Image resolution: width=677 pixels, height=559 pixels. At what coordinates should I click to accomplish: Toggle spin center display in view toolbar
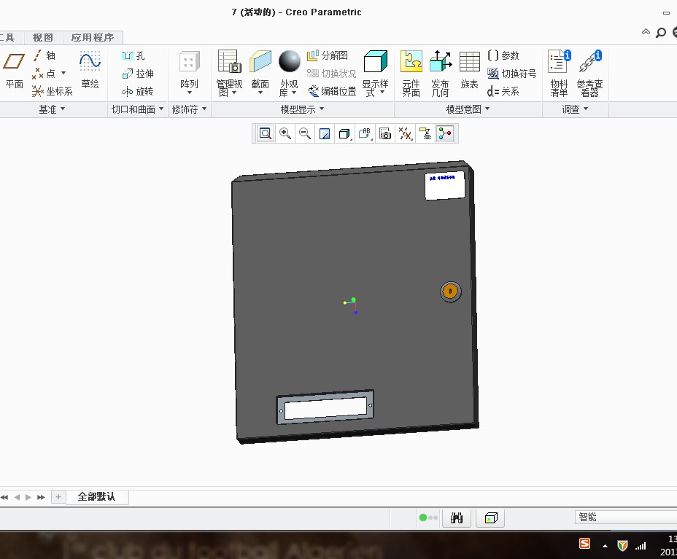(444, 133)
